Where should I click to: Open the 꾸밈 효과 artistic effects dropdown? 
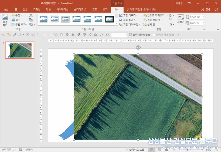(20, 24)
